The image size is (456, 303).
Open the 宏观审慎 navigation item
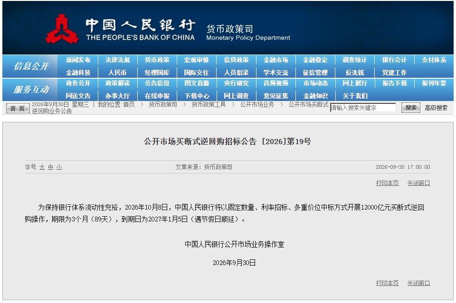coord(197,60)
